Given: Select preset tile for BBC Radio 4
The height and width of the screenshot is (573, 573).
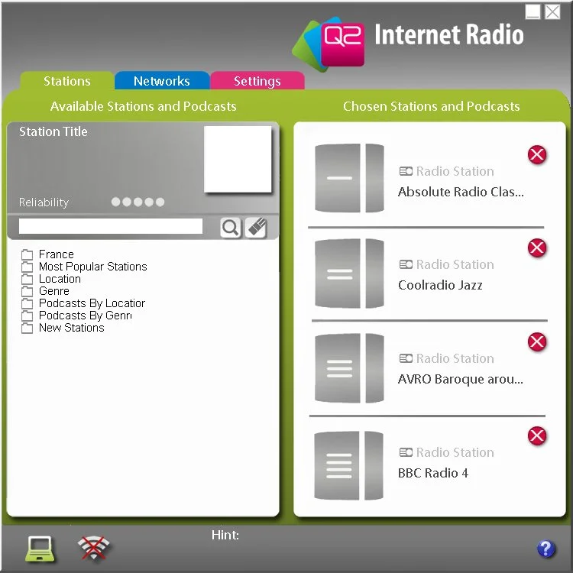Looking at the screenshot, I should (348, 465).
